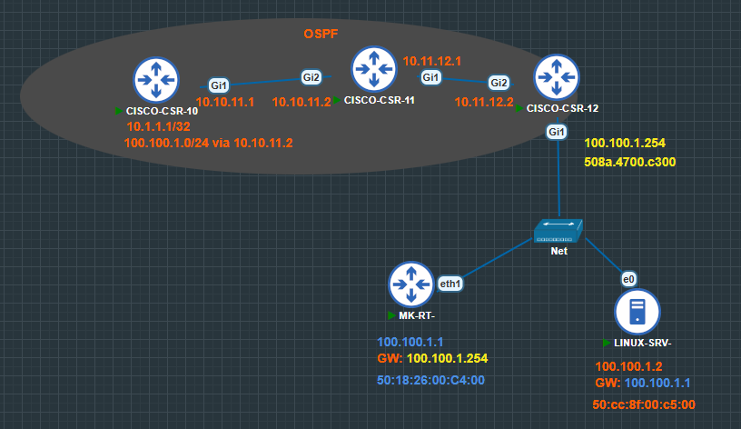Click the Gi2 interface label near CSR-12
This screenshot has height=429, width=741.
click(x=499, y=83)
